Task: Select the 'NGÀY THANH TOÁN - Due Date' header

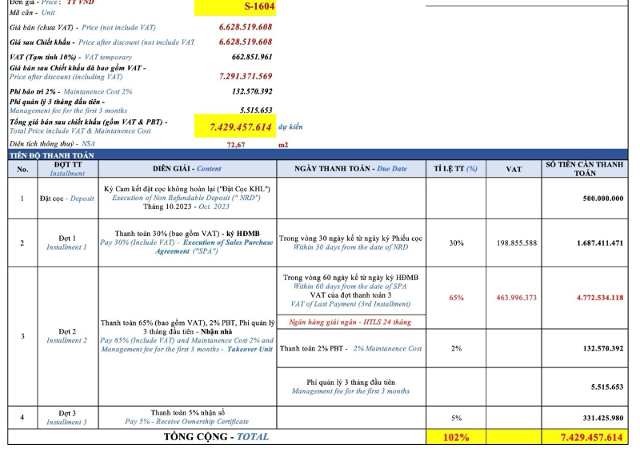Action: 351,169
